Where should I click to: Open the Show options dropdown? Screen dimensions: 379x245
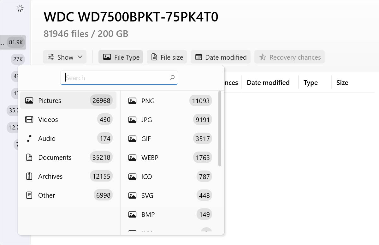(x=65, y=57)
